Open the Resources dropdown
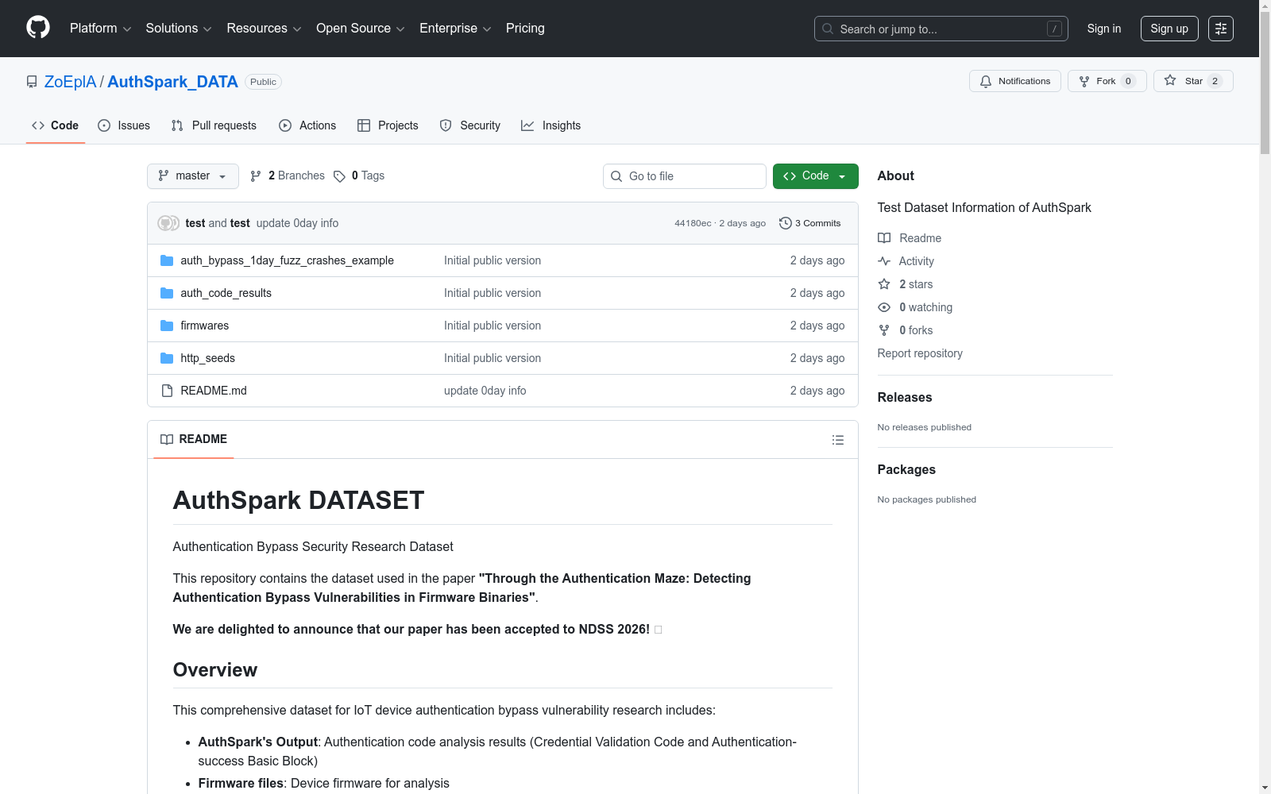This screenshot has height=794, width=1271. [264, 29]
